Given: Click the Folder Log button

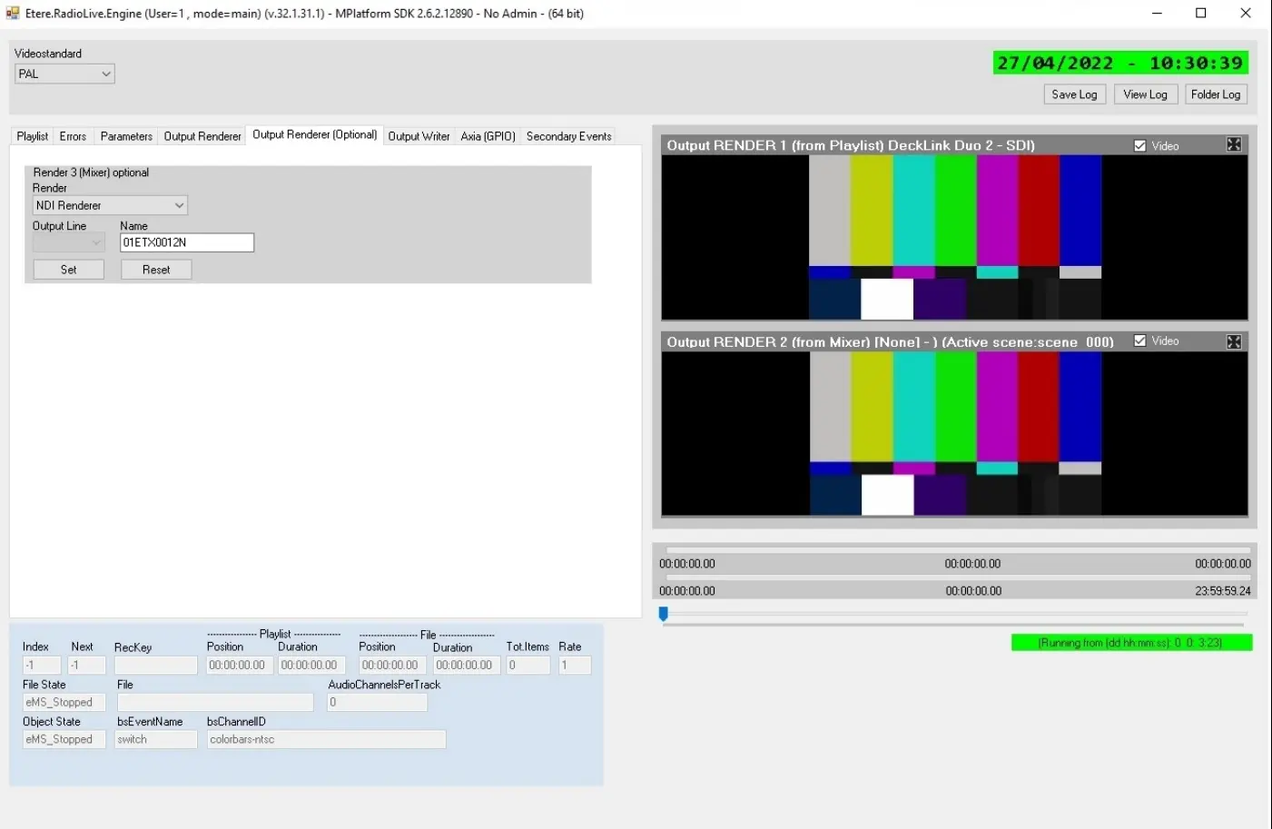Looking at the screenshot, I should [x=1215, y=94].
